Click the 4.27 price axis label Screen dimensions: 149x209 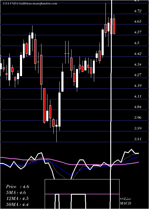point(138,75)
